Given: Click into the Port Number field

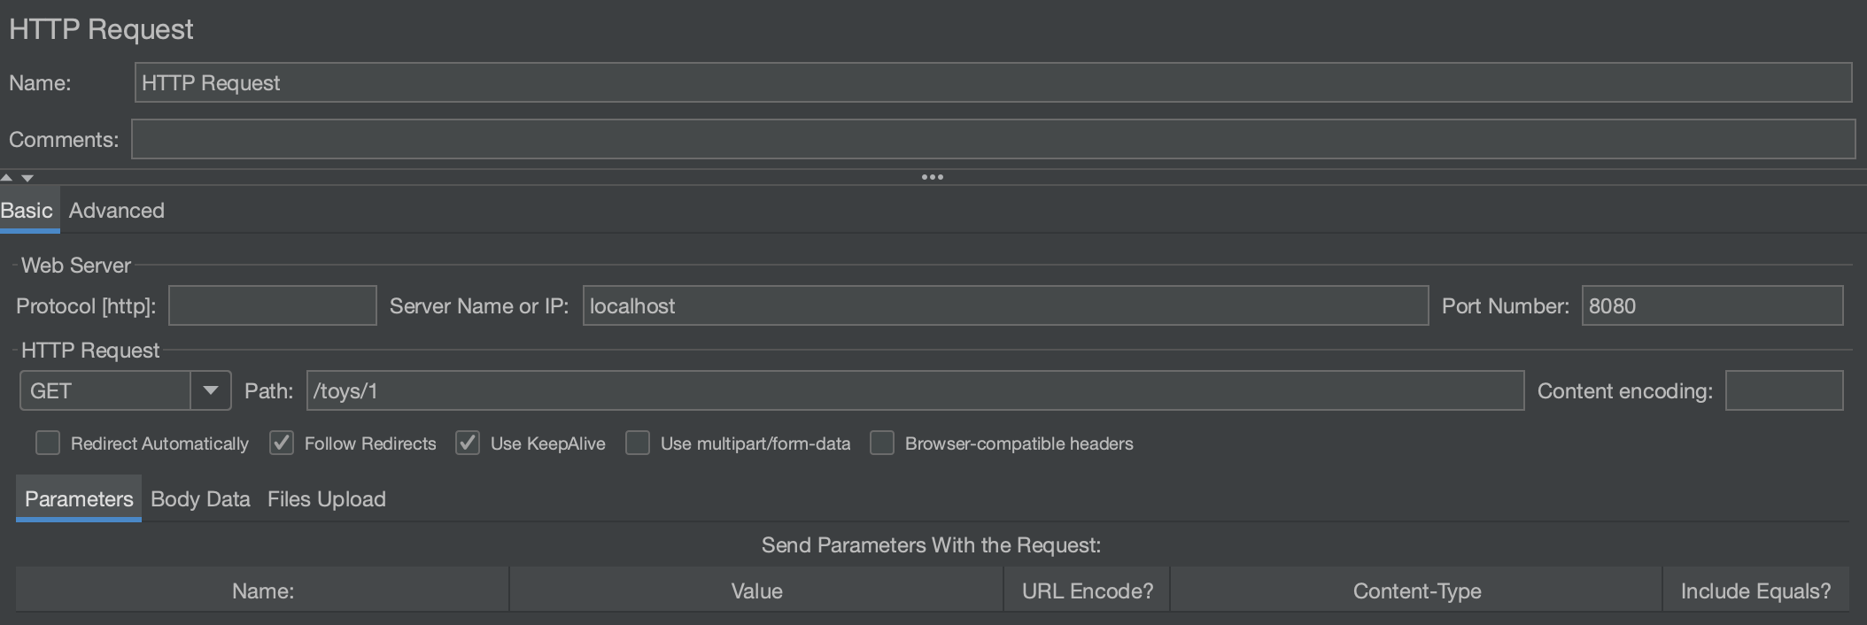Looking at the screenshot, I should (x=1712, y=305).
